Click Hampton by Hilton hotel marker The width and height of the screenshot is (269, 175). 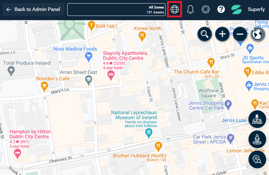(x=17, y=154)
